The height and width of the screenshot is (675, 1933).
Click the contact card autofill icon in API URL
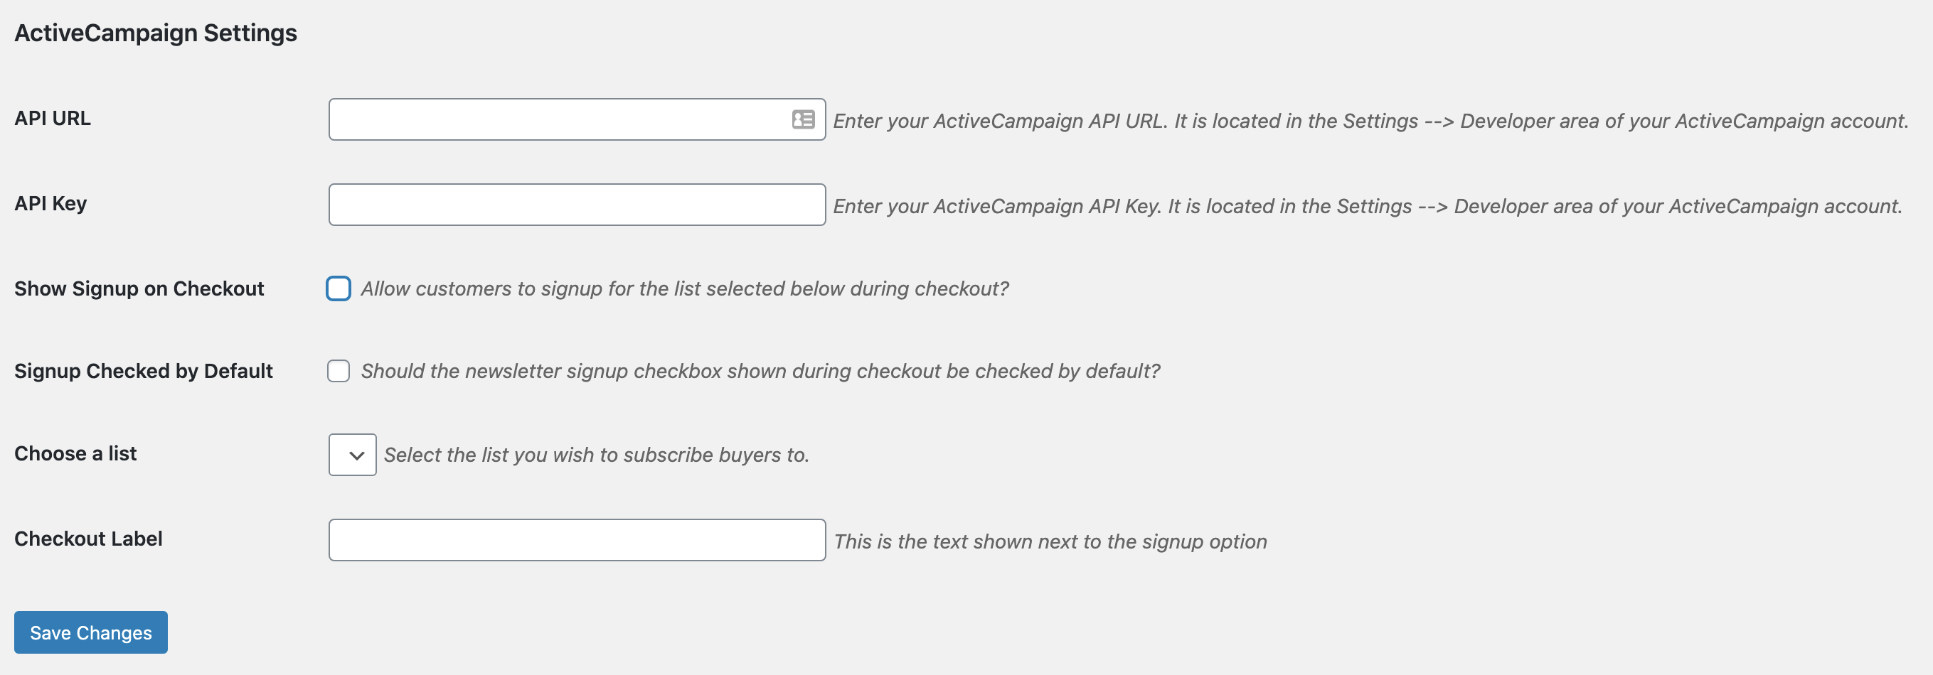click(x=803, y=119)
